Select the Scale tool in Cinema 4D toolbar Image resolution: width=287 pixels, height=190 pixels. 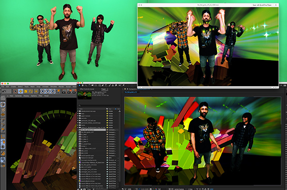pos(26,91)
